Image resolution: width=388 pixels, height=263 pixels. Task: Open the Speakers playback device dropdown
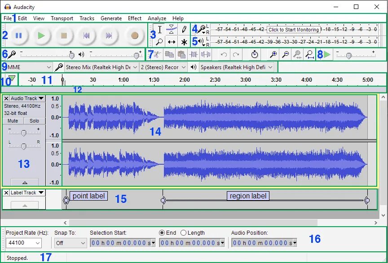(x=237, y=67)
